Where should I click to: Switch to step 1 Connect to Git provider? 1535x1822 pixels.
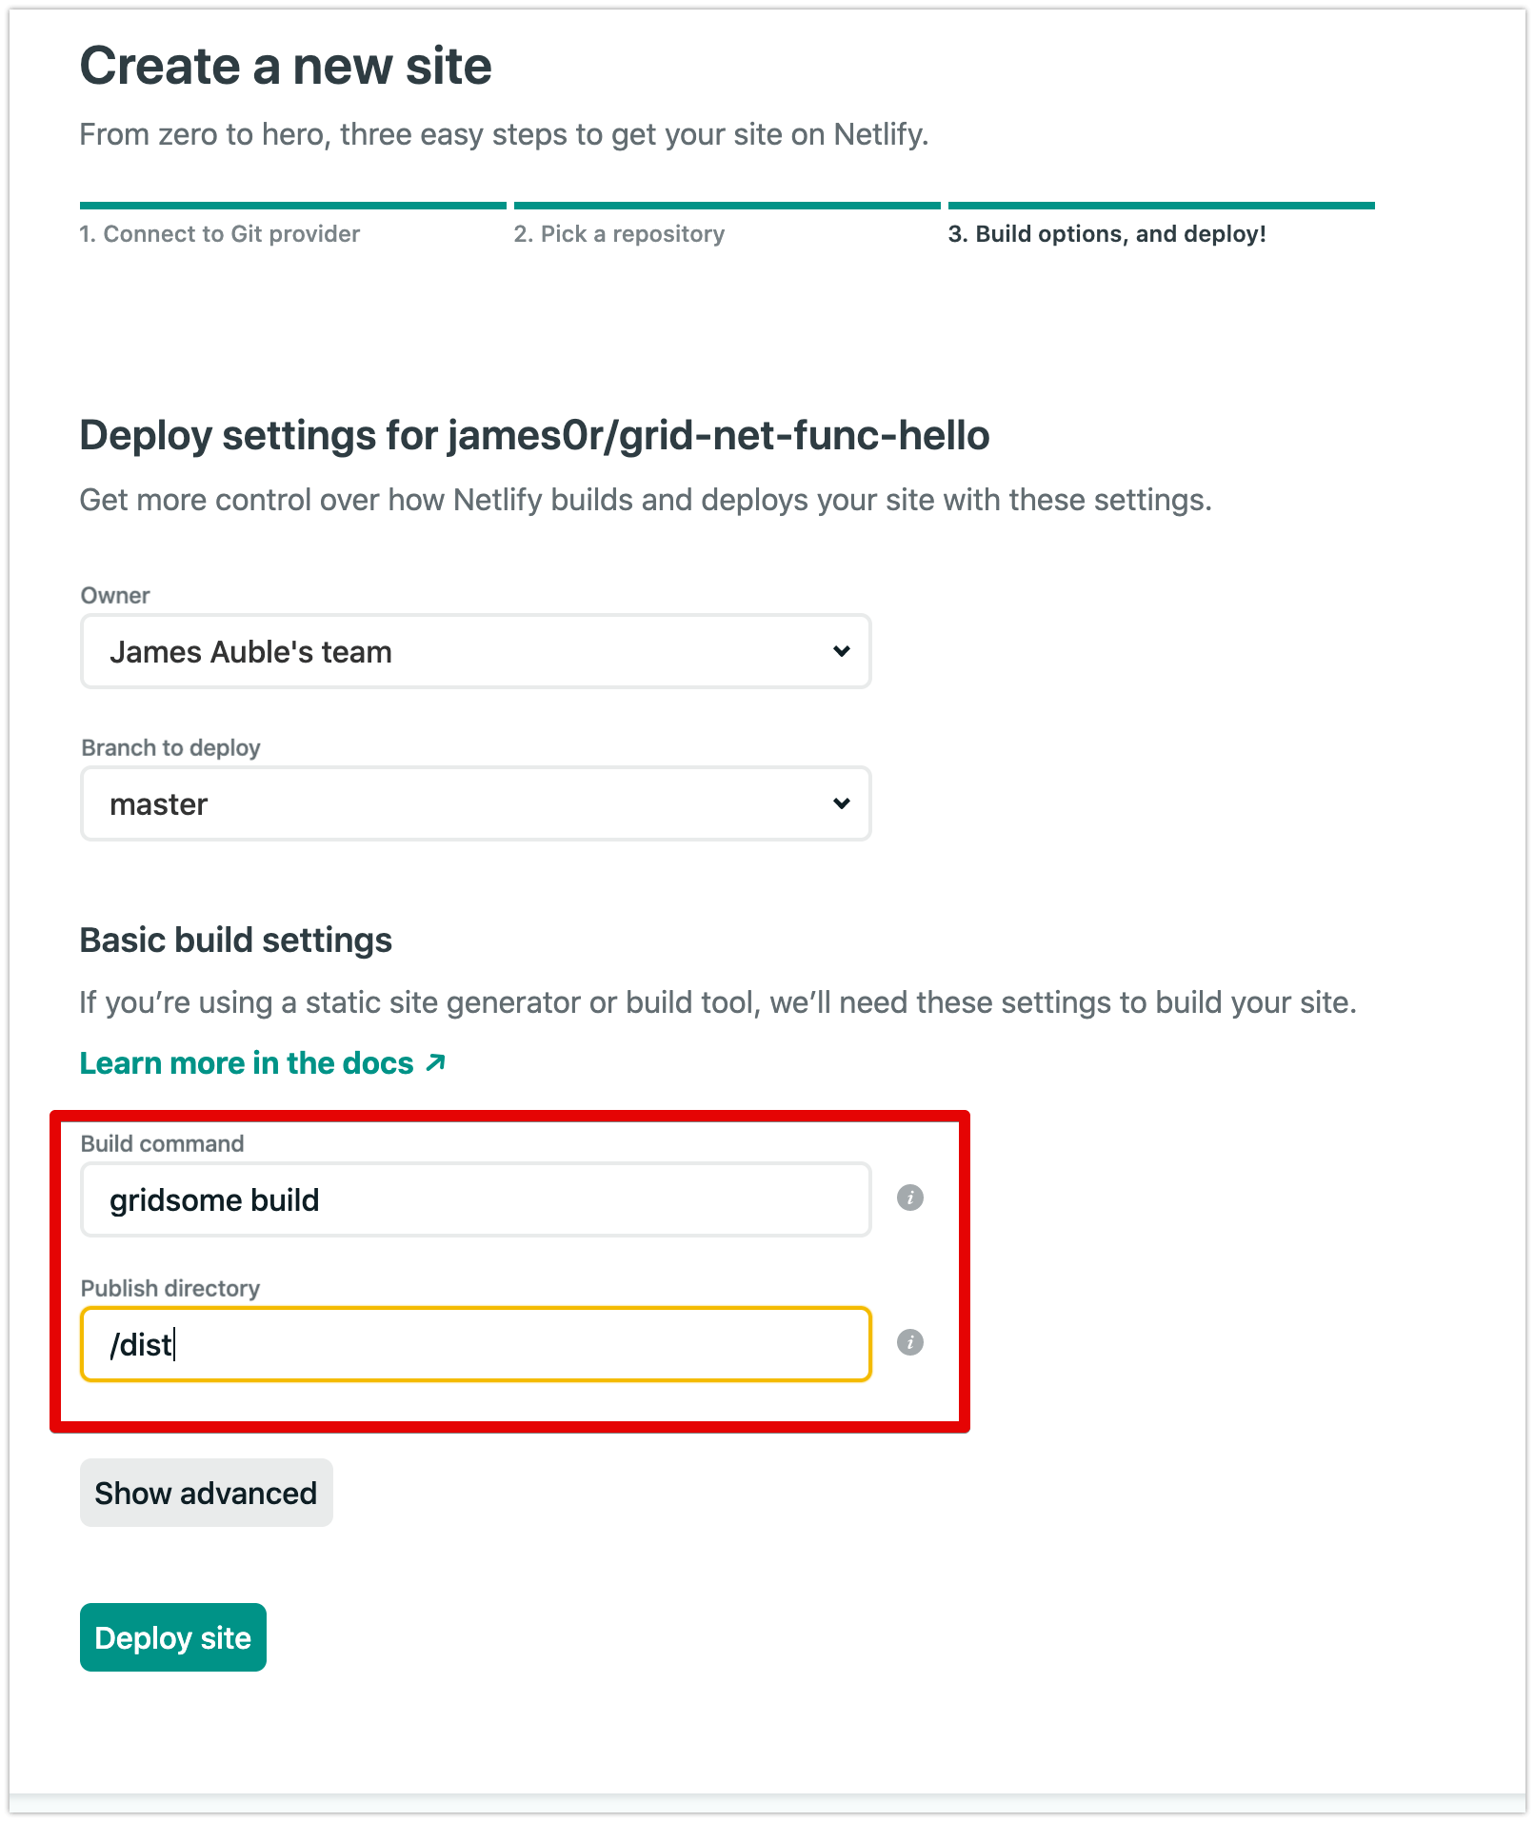[x=219, y=233]
